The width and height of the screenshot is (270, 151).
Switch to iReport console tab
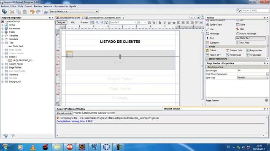point(64,113)
